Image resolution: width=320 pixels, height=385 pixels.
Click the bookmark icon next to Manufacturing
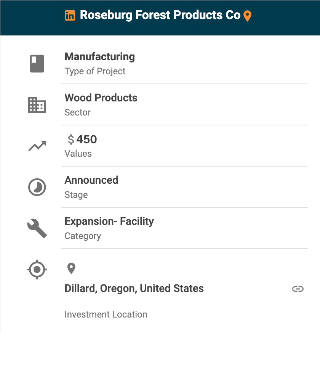(x=37, y=64)
